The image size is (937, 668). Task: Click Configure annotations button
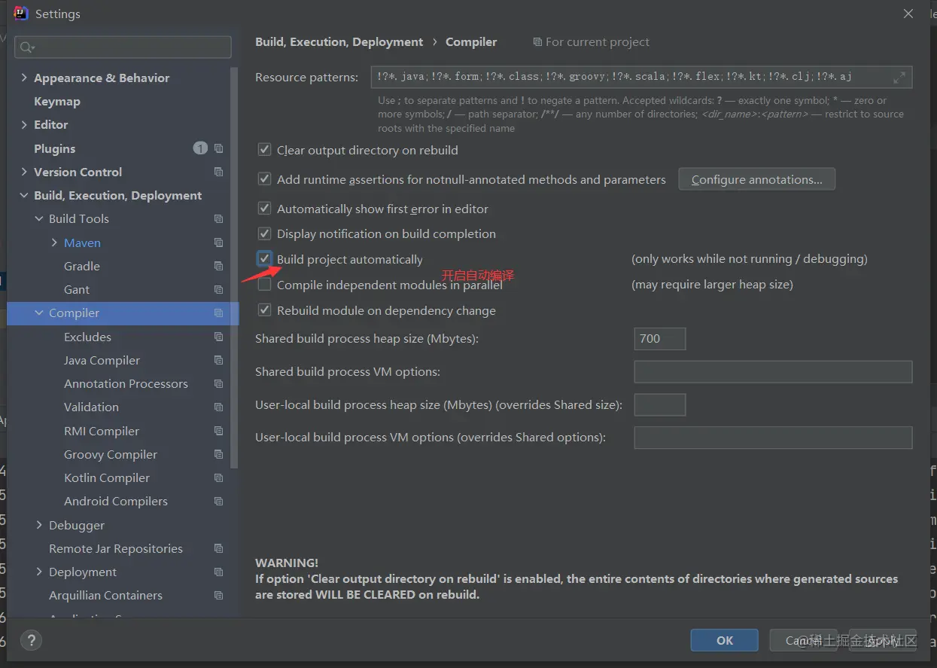point(757,179)
